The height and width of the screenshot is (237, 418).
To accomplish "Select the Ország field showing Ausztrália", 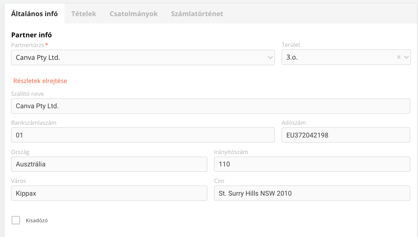I will (x=109, y=164).
